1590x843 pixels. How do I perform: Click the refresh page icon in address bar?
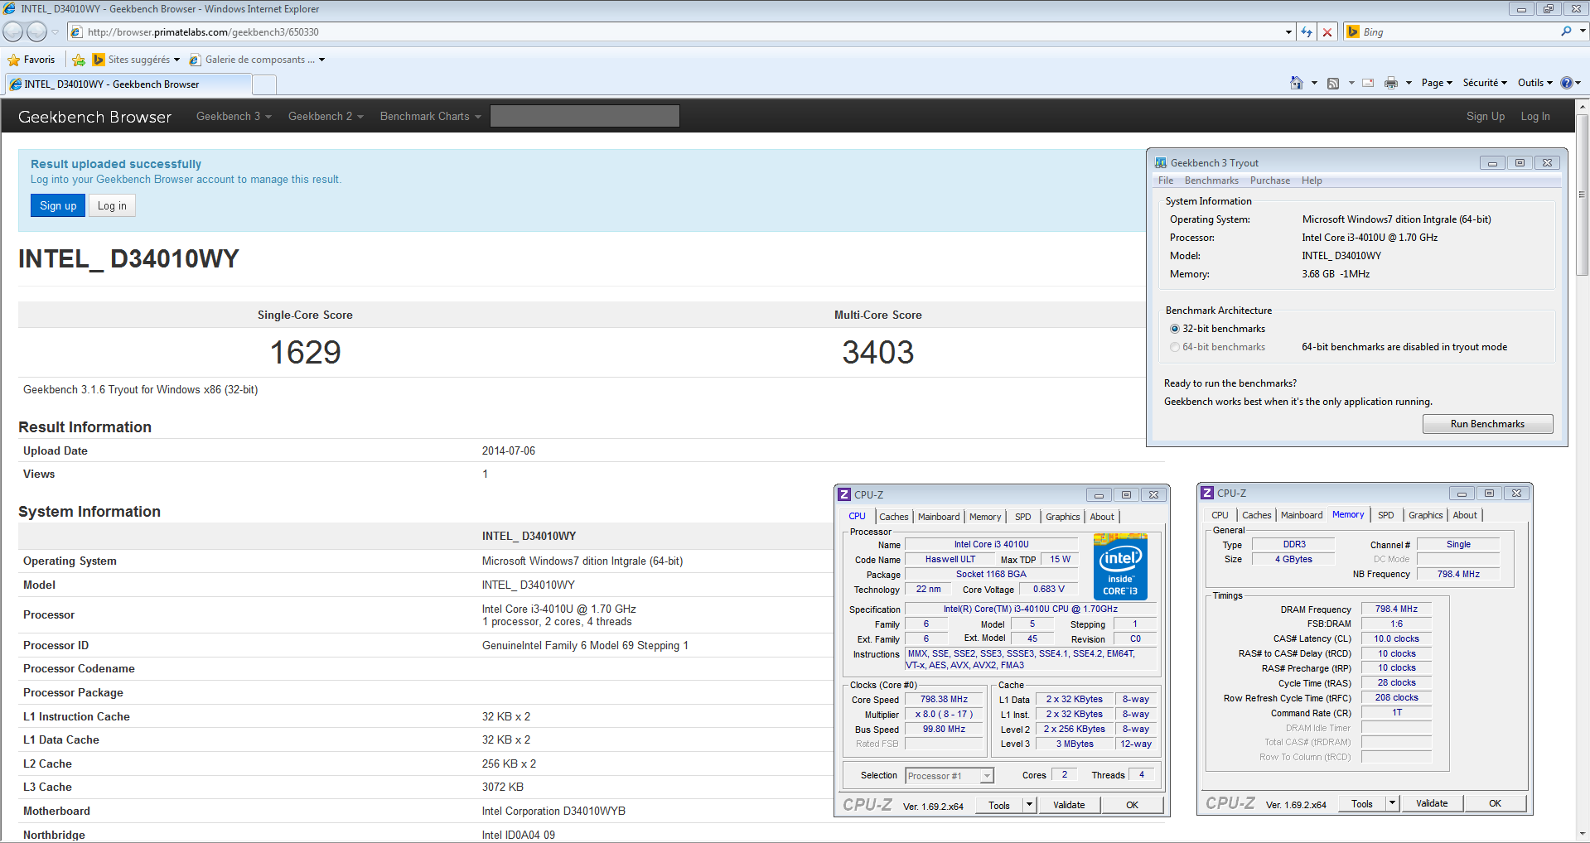click(1307, 32)
